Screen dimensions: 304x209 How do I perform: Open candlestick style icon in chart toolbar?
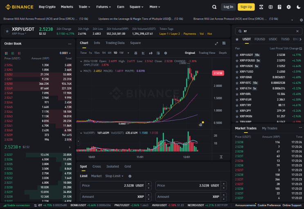click(x=151, y=53)
